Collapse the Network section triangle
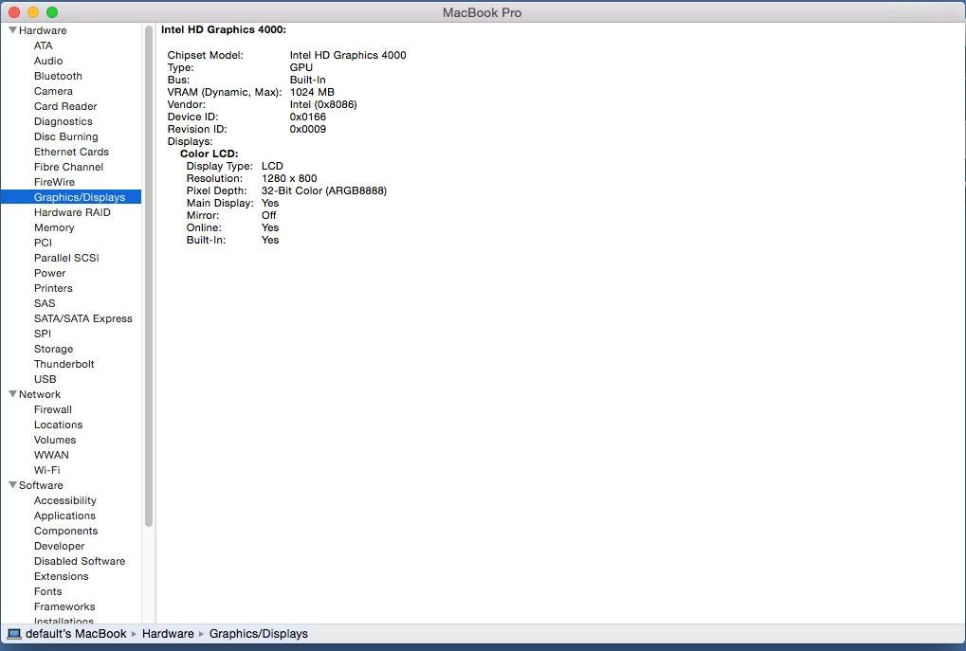The image size is (966, 651). (12, 394)
